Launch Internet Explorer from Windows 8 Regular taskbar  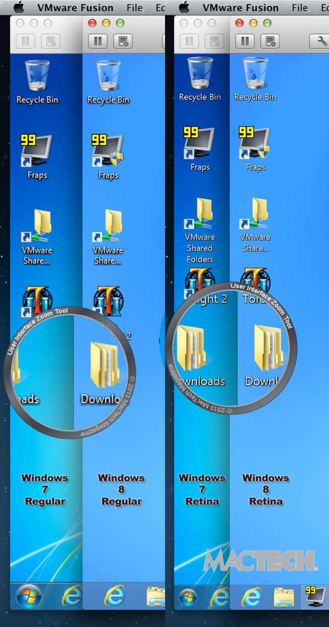(x=114, y=595)
